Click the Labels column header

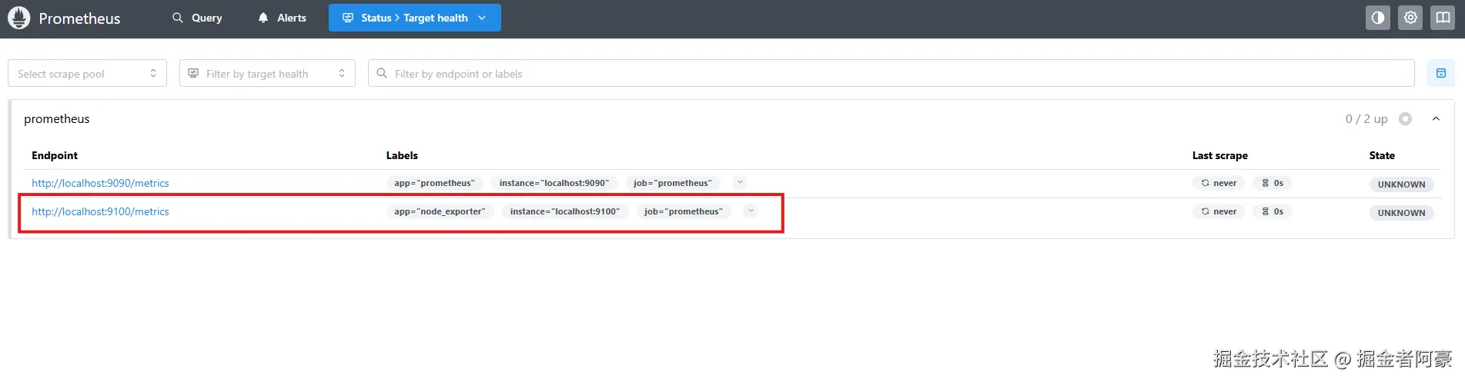(x=402, y=155)
